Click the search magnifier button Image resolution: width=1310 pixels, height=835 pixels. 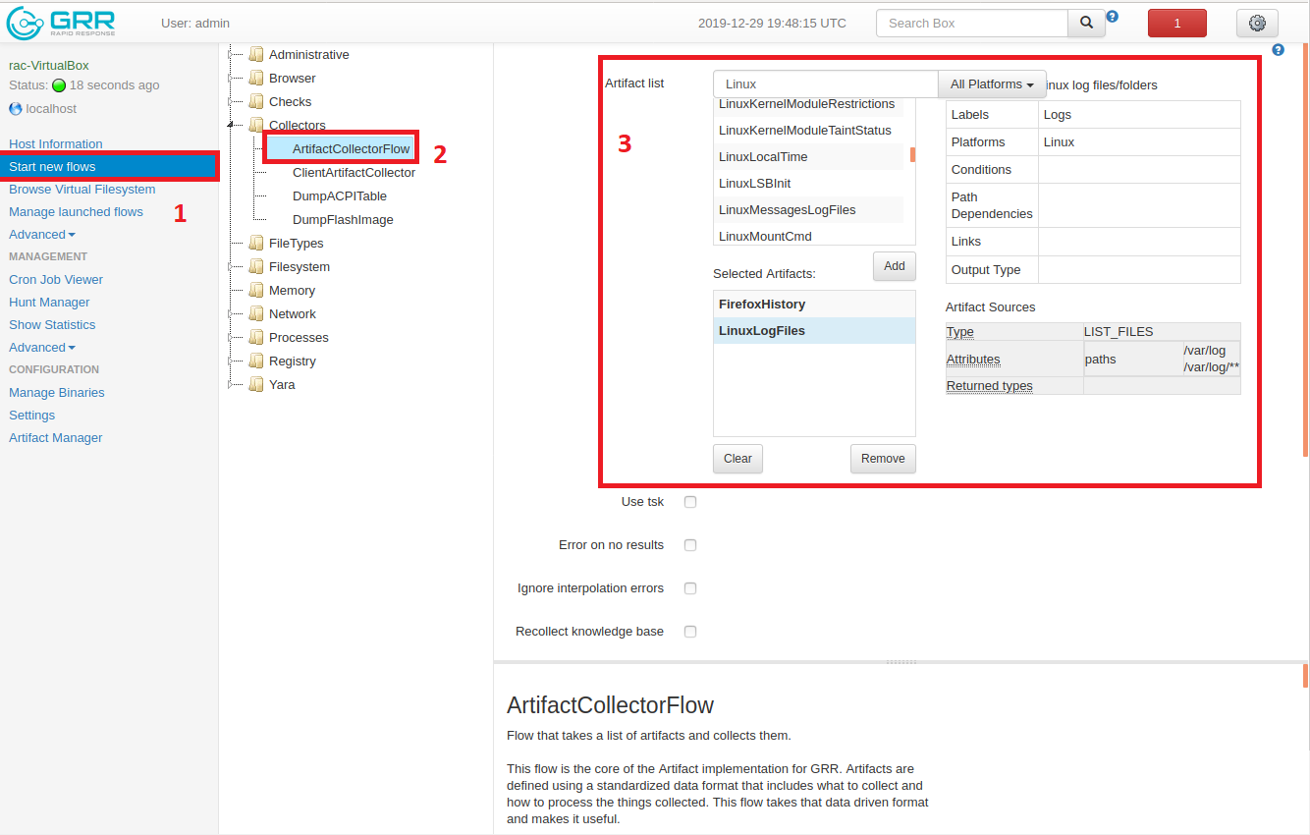[1086, 24]
